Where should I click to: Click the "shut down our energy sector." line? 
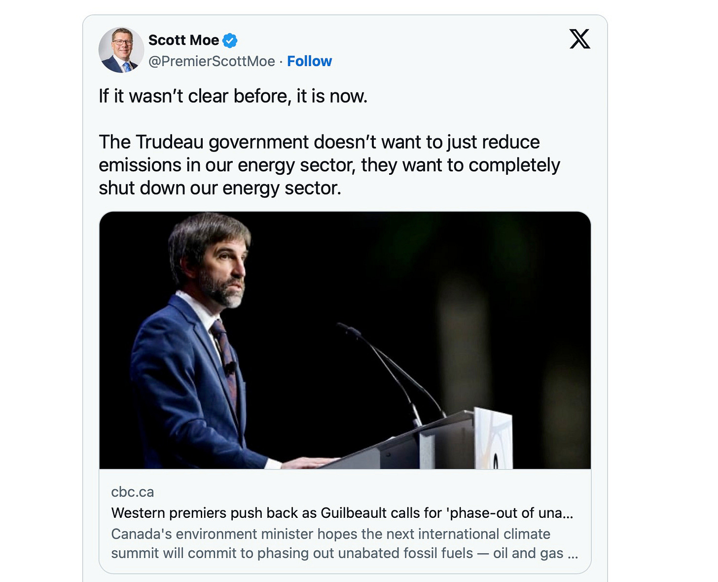point(219,188)
